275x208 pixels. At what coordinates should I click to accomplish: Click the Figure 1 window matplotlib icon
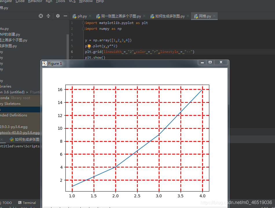(x=45, y=63)
